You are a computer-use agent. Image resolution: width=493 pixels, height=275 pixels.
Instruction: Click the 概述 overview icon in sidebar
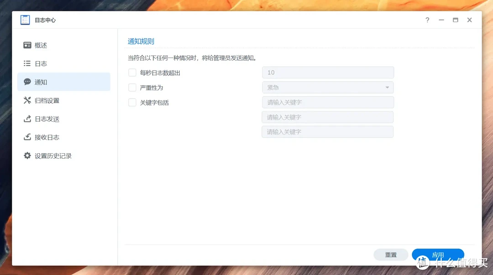(x=27, y=45)
